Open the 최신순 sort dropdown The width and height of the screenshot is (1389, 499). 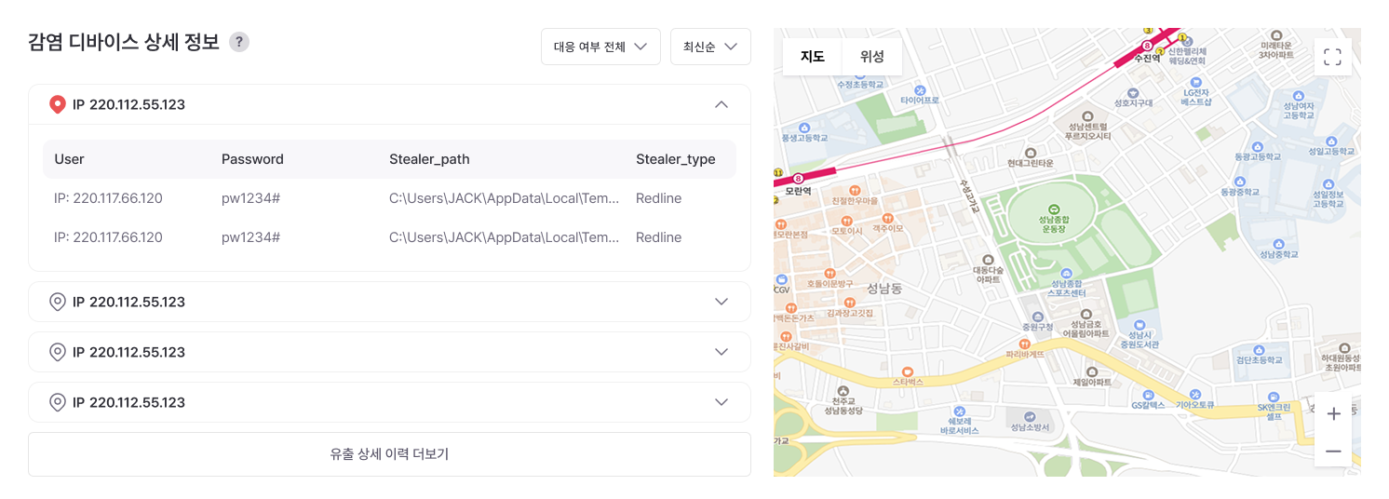point(710,47)
